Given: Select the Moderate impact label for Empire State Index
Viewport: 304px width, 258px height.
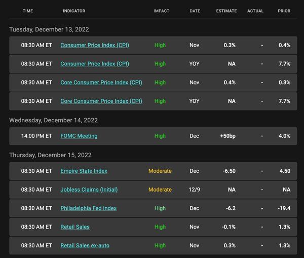Looking at the screenshot, I should pos(160,171).
